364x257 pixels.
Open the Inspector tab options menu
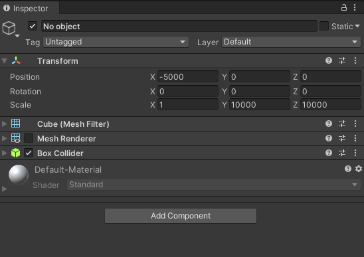click(355, 7)
